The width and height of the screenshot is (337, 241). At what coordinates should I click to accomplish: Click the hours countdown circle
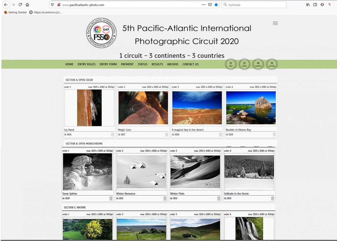[244, 64]
